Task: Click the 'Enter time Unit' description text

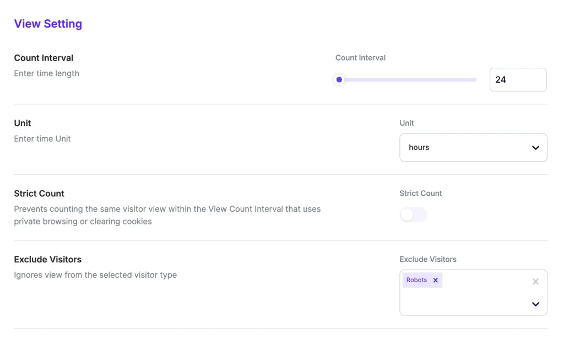Action: [x=42, y=138]
